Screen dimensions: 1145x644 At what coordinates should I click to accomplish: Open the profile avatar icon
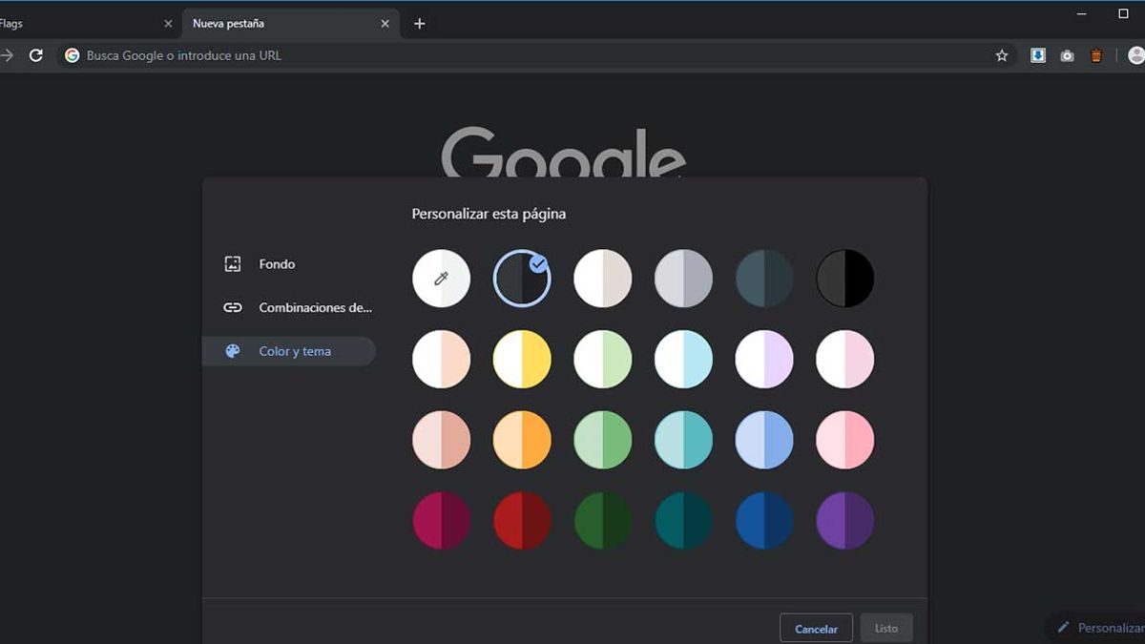(1135, 55)
